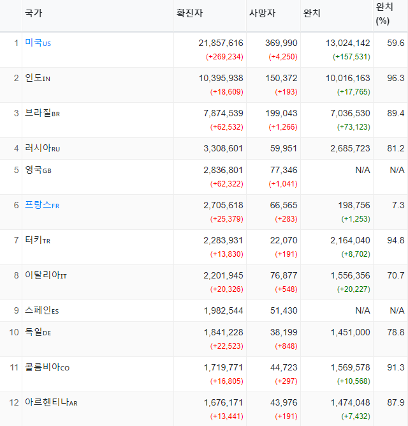Click India deaths value 150,372

pyautogui.click(x=281, y=79)
